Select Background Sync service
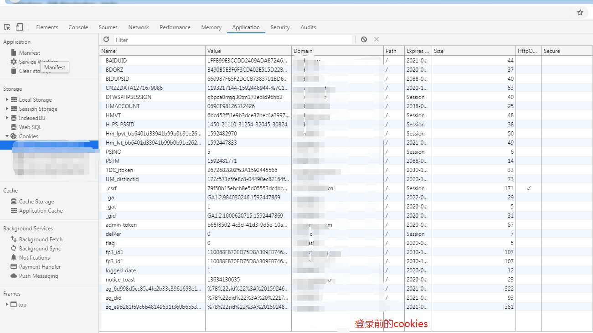 (40, 249)
